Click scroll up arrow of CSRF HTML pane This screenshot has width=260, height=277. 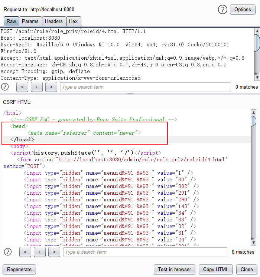coord(253,112)
